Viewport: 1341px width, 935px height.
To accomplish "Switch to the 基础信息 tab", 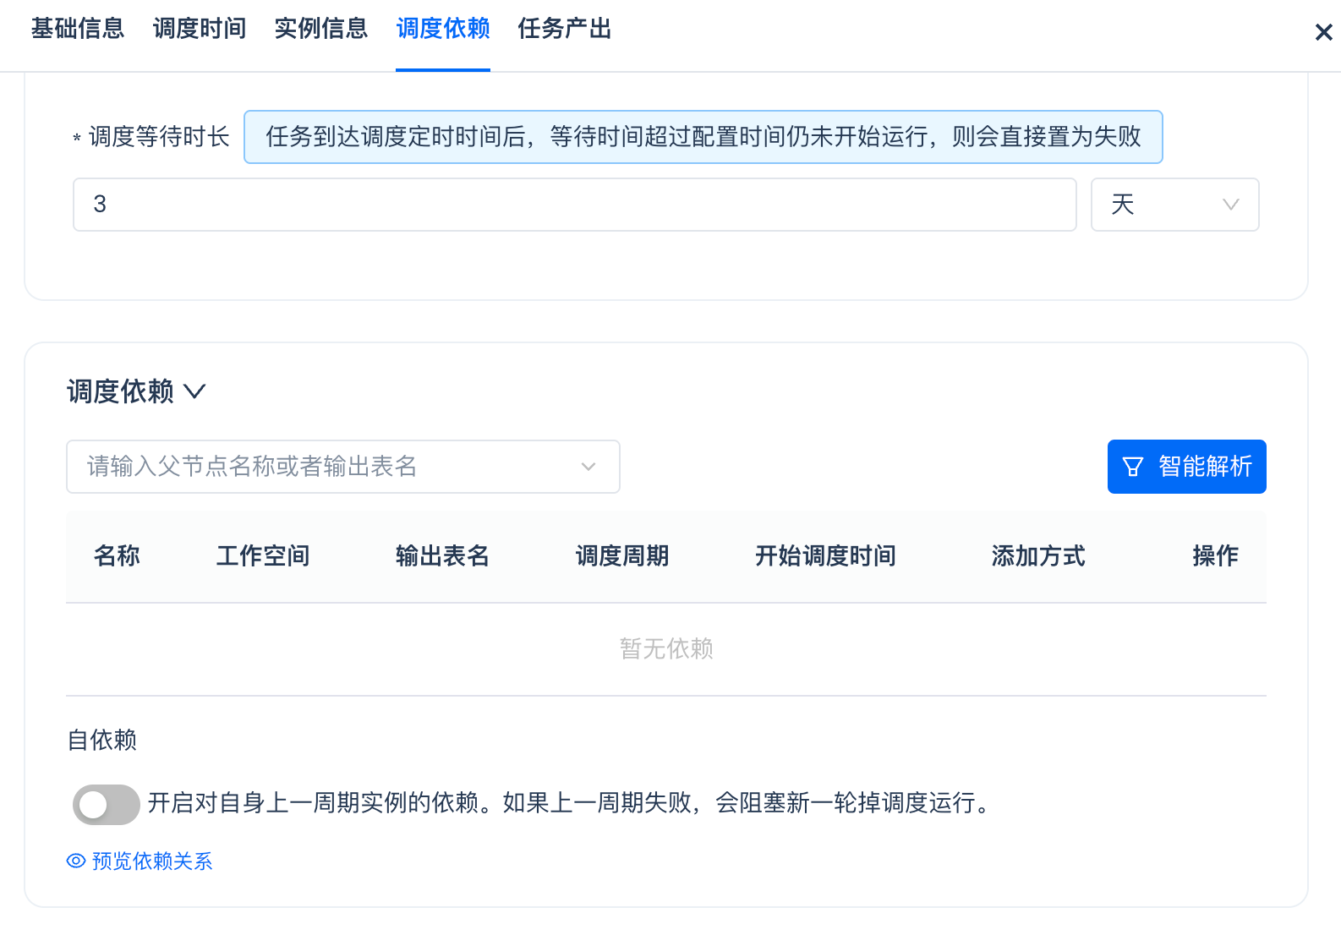I will click(x=78, y=29).
